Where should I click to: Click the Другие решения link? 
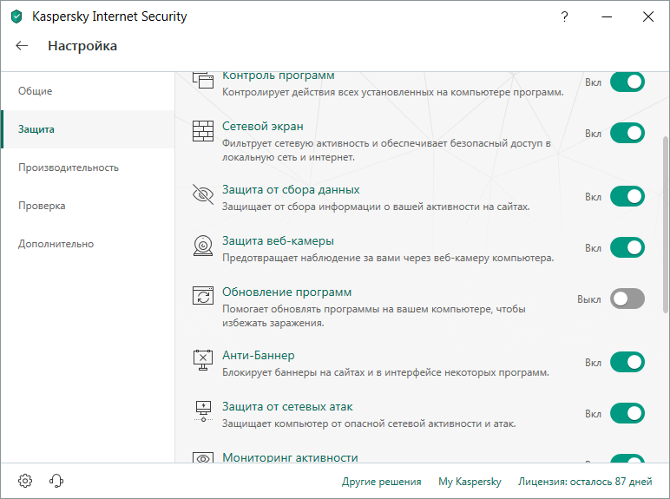click(381, 482)
